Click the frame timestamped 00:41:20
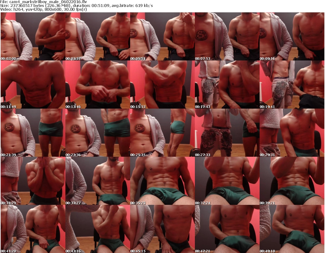 pos(33,229)
